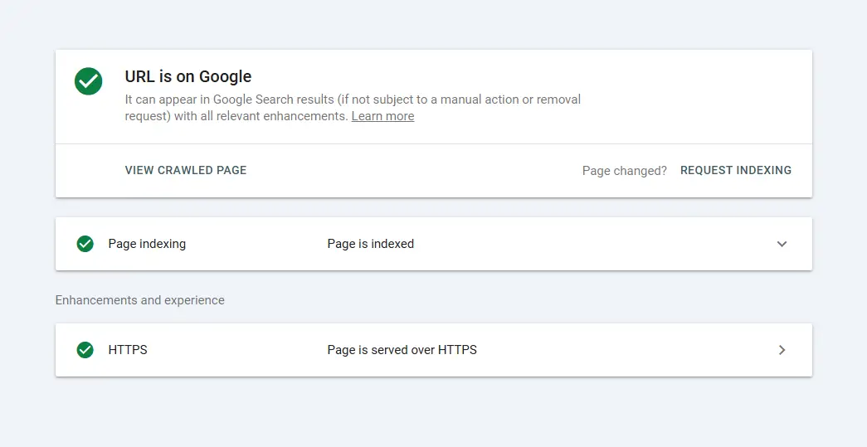Viewport: 867px width, 447px height.
Task: Click blank space right of "Page is served over HTTPS"
Action: pos(622,350)
